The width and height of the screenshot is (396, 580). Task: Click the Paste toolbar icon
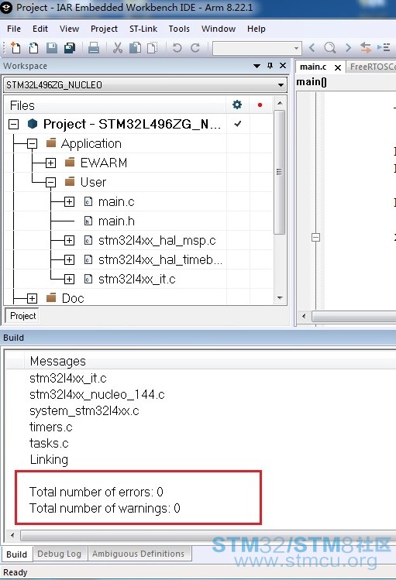pyautogui.click(x=152, y=48)
